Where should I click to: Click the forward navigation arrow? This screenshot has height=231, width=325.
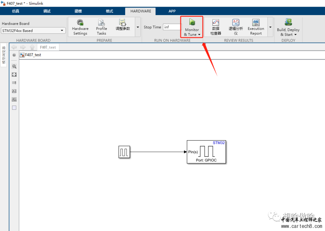[x=23, y=47]
